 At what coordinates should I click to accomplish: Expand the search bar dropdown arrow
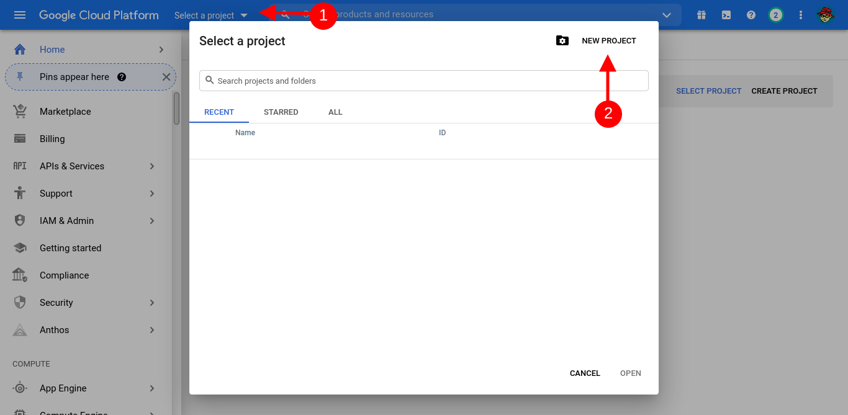coord(667,15)
